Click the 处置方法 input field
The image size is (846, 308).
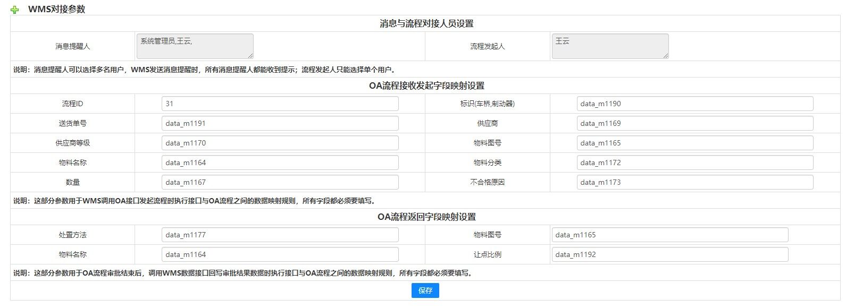click(280, 235)
